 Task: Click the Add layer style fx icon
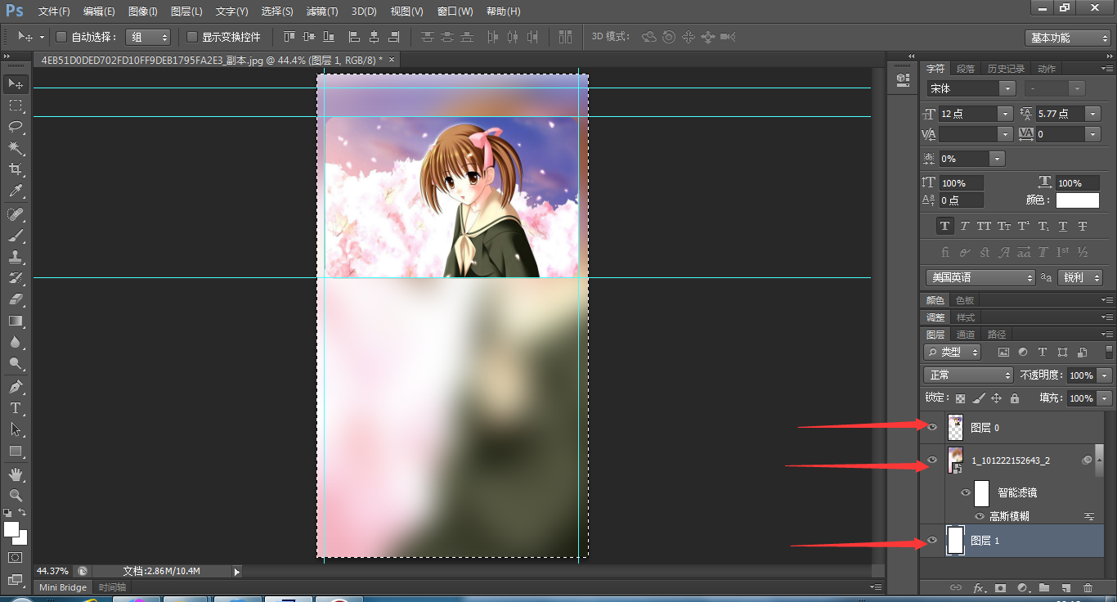tap(978, 587)
